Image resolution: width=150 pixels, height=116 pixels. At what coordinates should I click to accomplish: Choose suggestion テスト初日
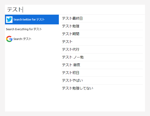[x=102, y=73]
